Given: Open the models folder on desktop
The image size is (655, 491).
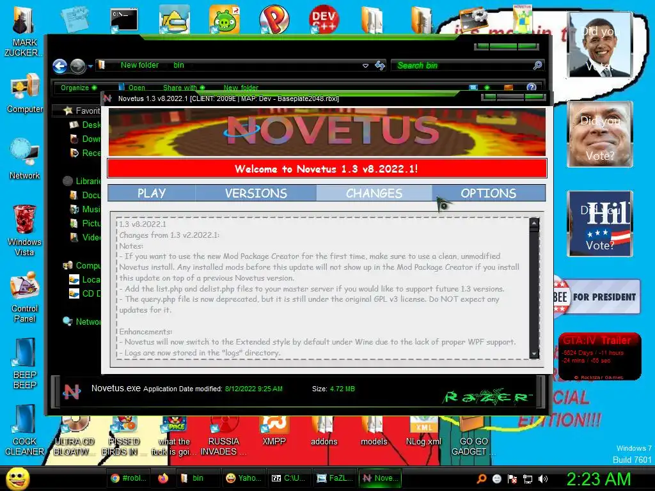Looking at the screenshot, I should pyautogui.click(x=374, y=431).
